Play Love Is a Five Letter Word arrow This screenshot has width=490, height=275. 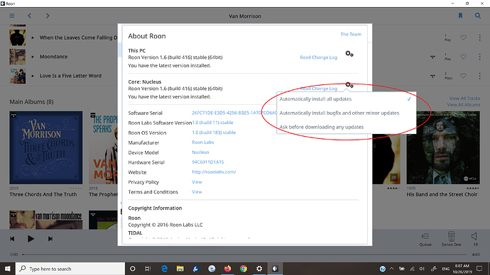[x=33, y=76]
